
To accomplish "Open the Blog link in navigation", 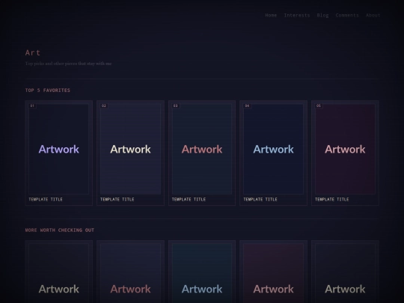I will click(x=322, y=15).
